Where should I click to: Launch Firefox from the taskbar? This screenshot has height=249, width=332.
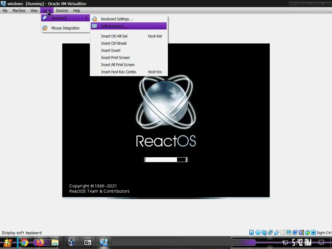[x=40, y=243]
